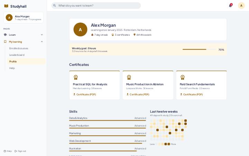Click the Practical SQL certificate badge icon
The image size is (249, 156).
76,77
